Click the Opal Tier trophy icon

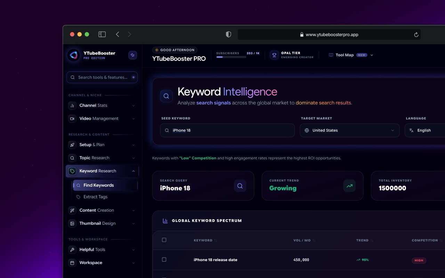point(274,55)
